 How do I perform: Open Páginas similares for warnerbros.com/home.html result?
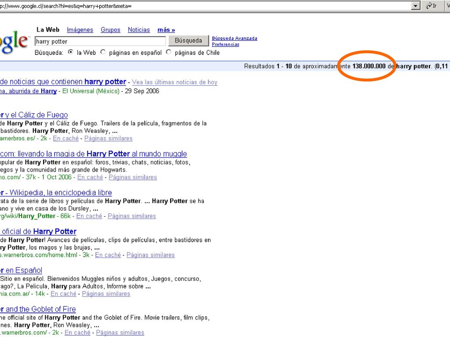[x=151, y=255]
